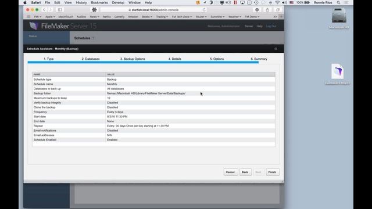Open the Server menu in header
Screen dimensions: 372x209
[249, 26]
